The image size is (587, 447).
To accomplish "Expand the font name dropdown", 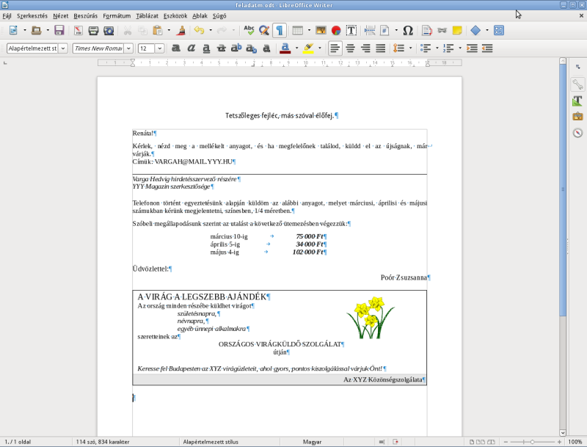I will pos(128,48).
